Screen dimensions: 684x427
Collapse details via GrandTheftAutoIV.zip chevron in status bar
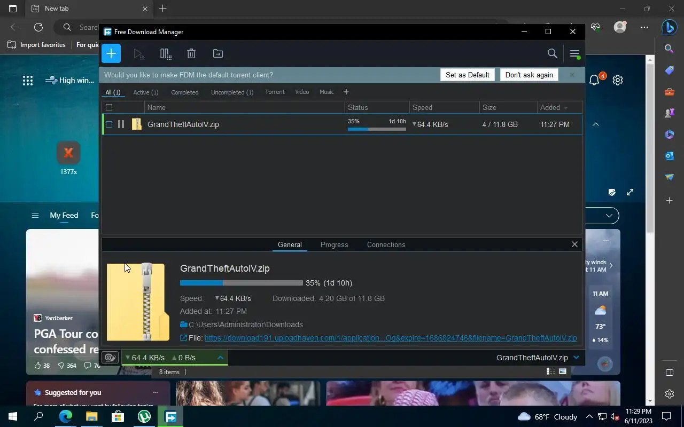point(576,358)
